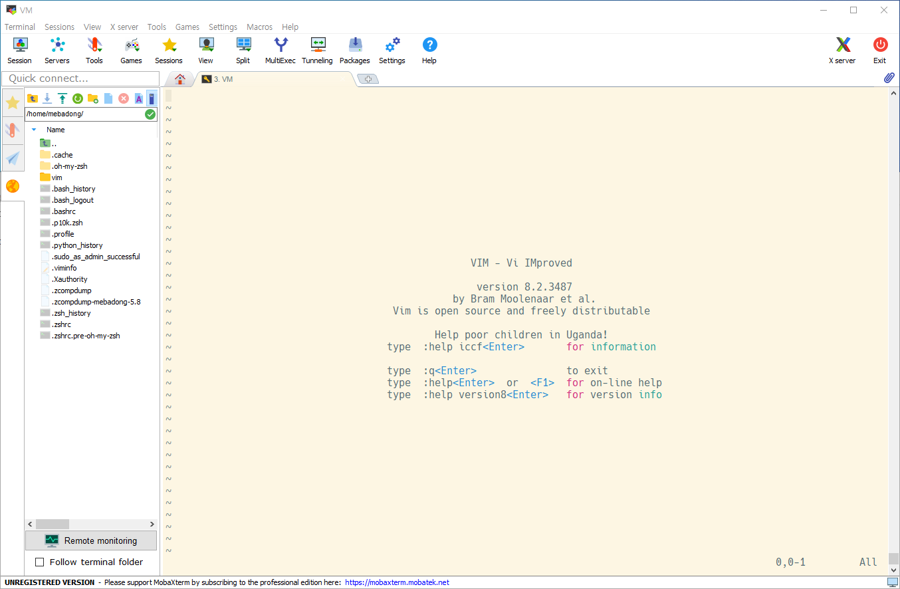
Task: Click the upload files icon
Action: [62, 98]
